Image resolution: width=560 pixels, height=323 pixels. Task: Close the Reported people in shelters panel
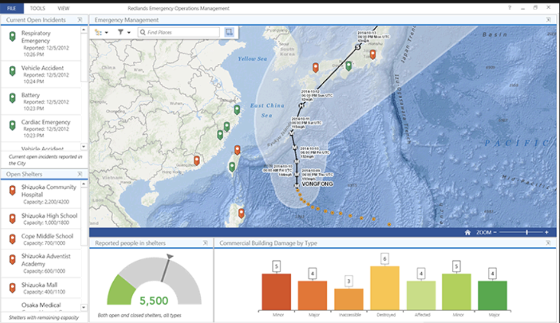(x=205, y=243)
